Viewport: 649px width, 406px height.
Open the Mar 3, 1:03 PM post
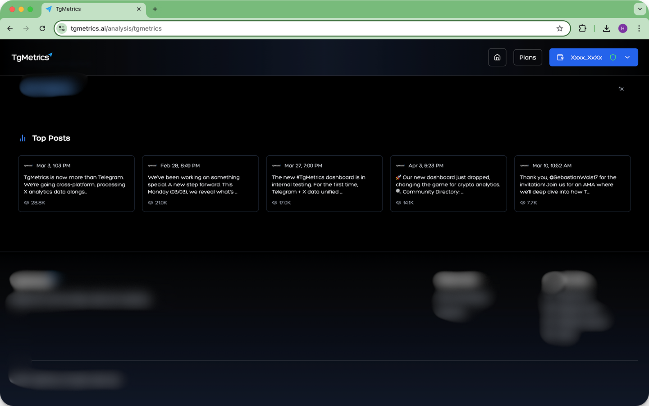point(76,184)
